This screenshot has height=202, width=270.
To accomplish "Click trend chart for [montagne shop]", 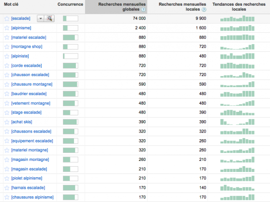I will tap(237, 47).
